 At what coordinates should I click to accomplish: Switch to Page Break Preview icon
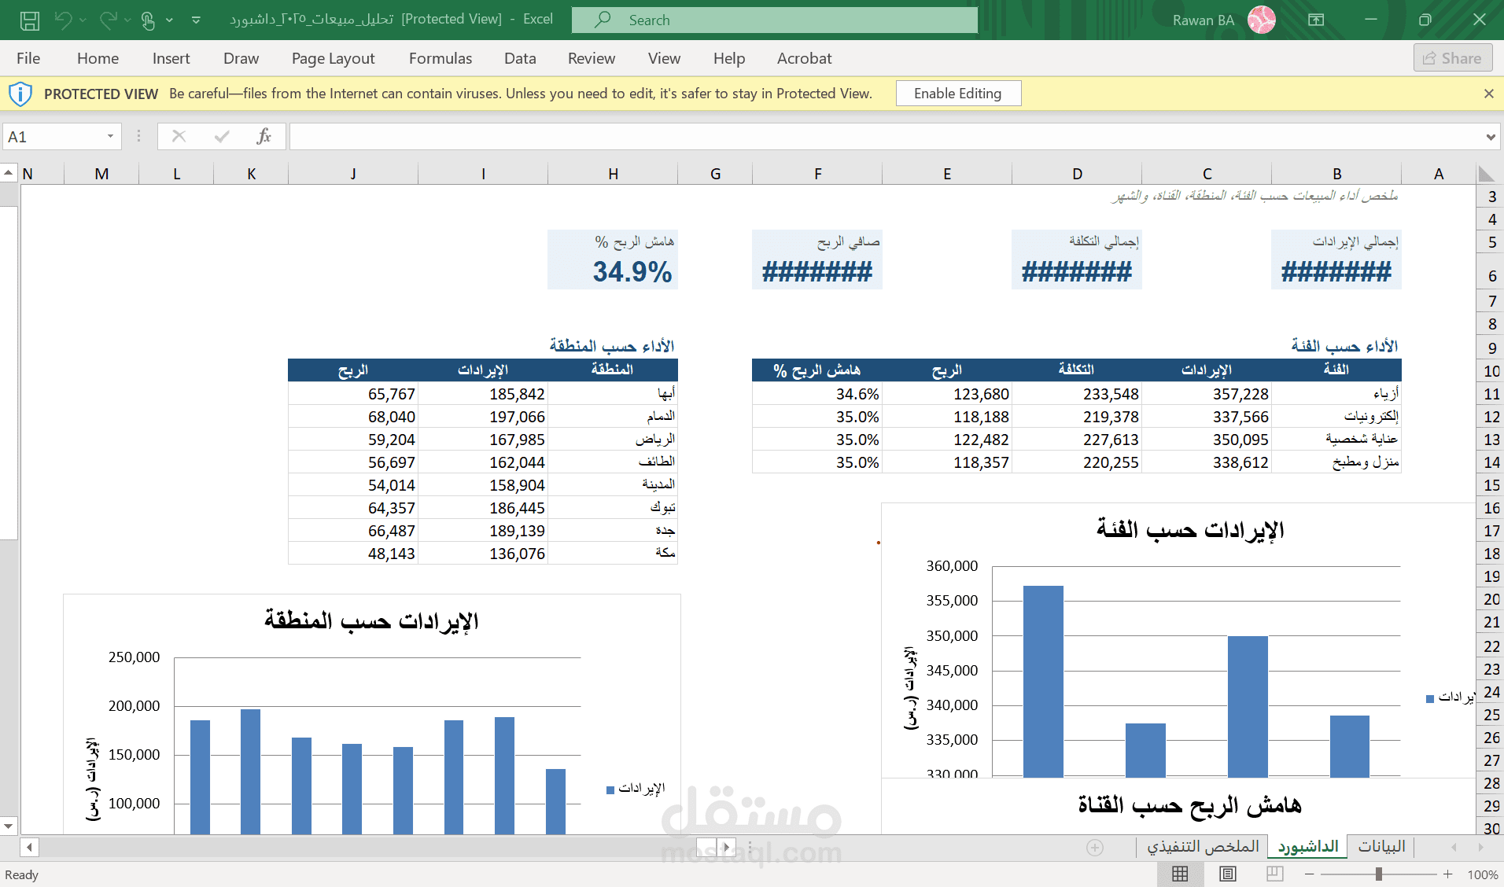pos(1275,874)
